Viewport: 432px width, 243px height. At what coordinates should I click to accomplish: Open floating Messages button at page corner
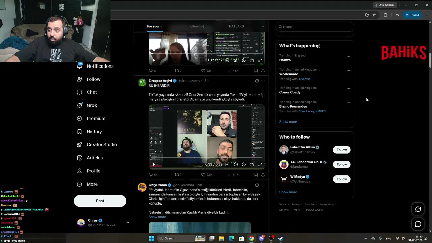pyautogui.click(x=418, y=224)
